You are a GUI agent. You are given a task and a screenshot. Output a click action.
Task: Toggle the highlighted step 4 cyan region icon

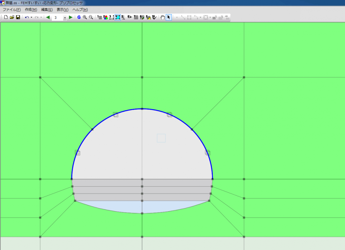[118, 17]
